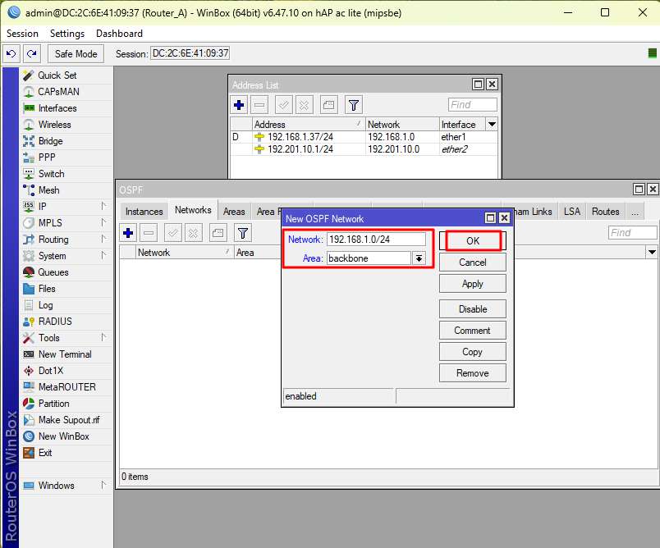Open the Interfaces sidebar item

pos(57,108)
